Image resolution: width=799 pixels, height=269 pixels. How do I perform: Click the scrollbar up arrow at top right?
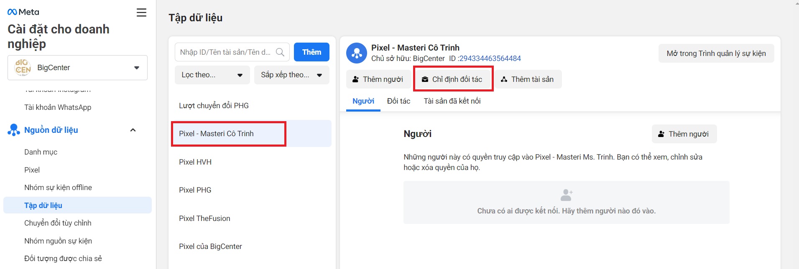click(796, 3)
